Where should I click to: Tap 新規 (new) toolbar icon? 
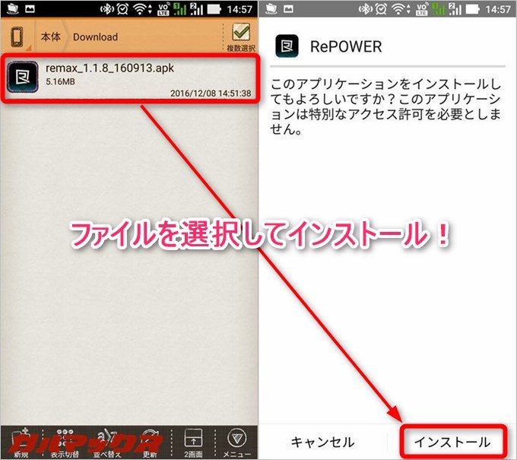coord(21,443)
